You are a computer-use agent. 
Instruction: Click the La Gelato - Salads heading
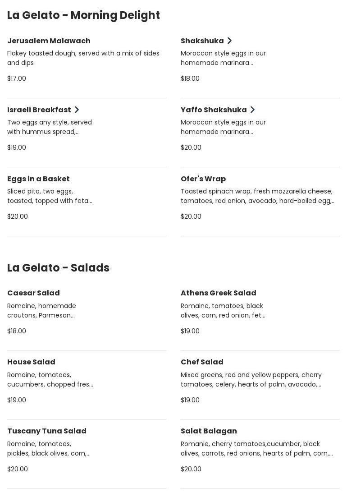click(58, 268)
